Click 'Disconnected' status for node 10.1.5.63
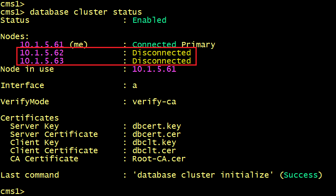The height and width of the screenshot is (196, 336). [x=162, y=61]
